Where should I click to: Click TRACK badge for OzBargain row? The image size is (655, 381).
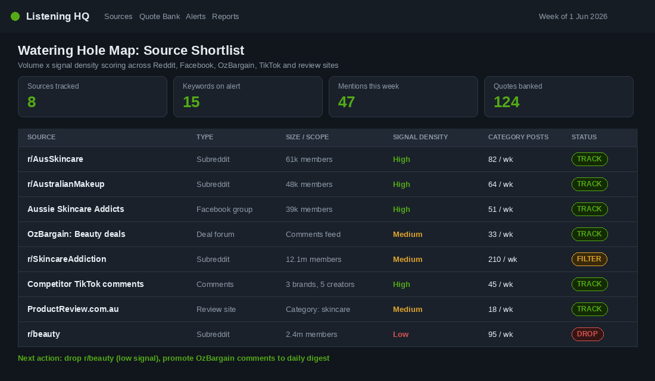(589, 235)
